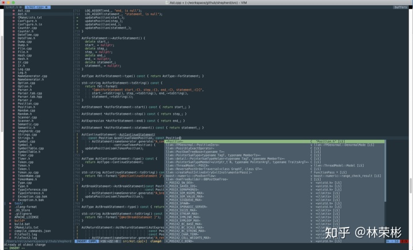The width and height of the screenshot is (413, 250).
Task: Click the icon beside .gitignore
Action: click(10, 214)
